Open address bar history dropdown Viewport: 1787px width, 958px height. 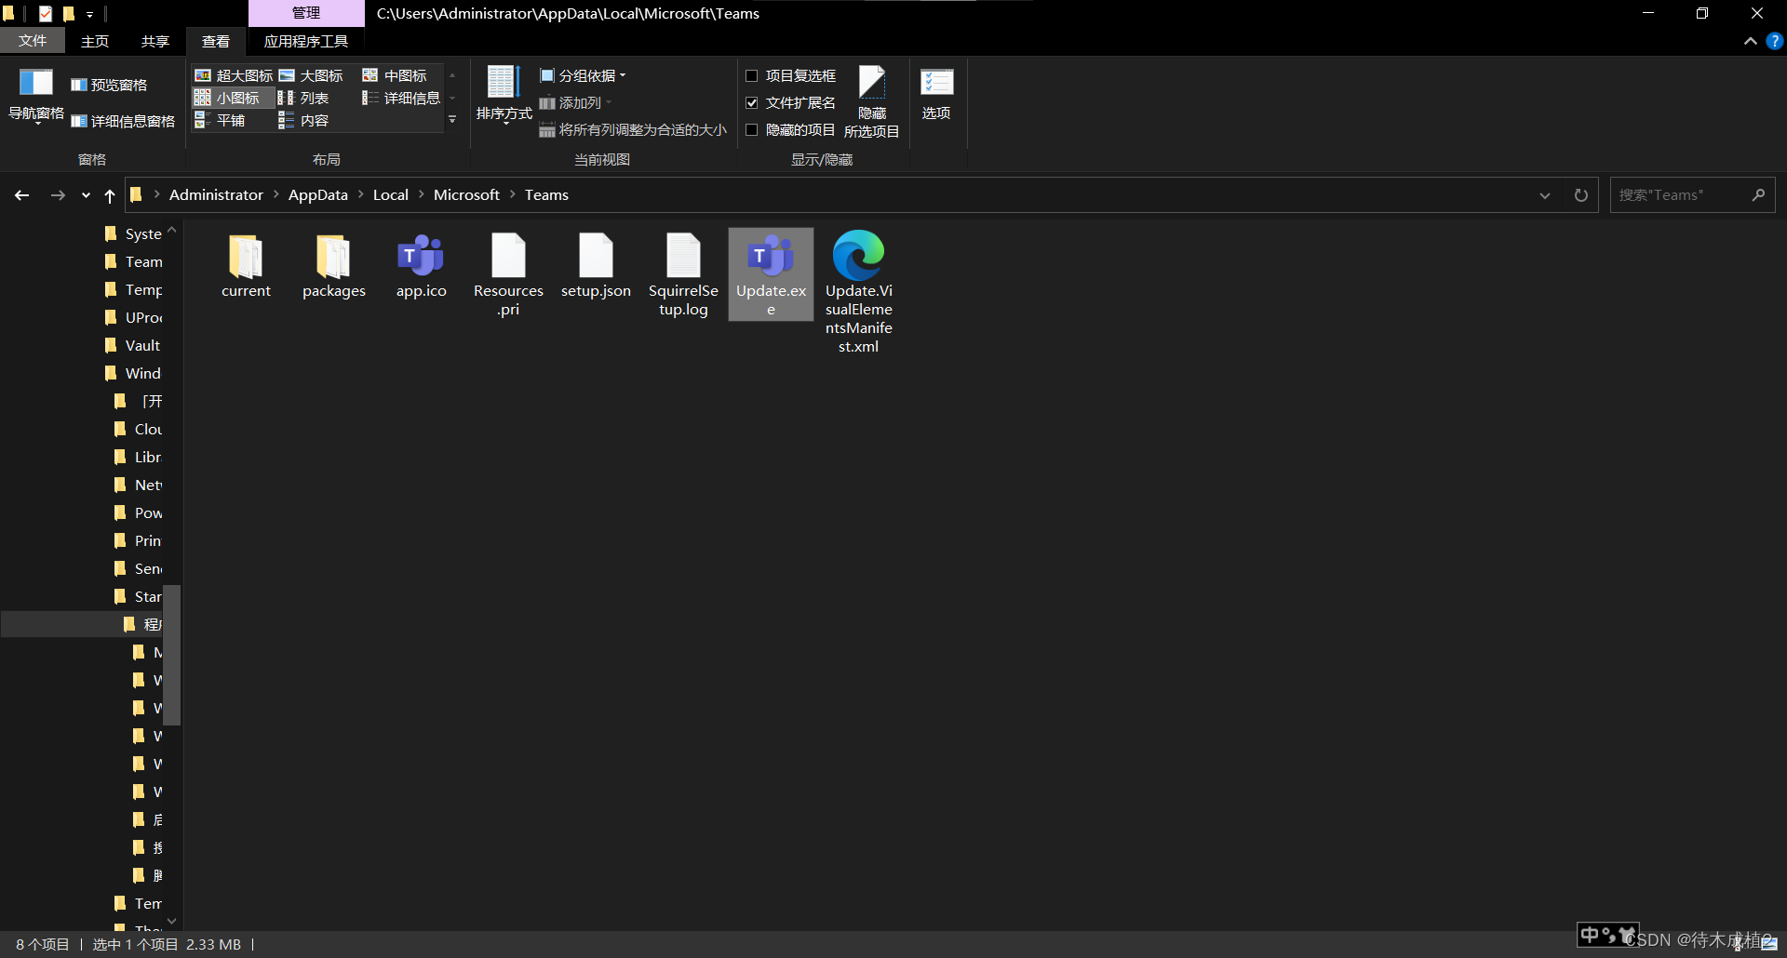pos(1545,195)
